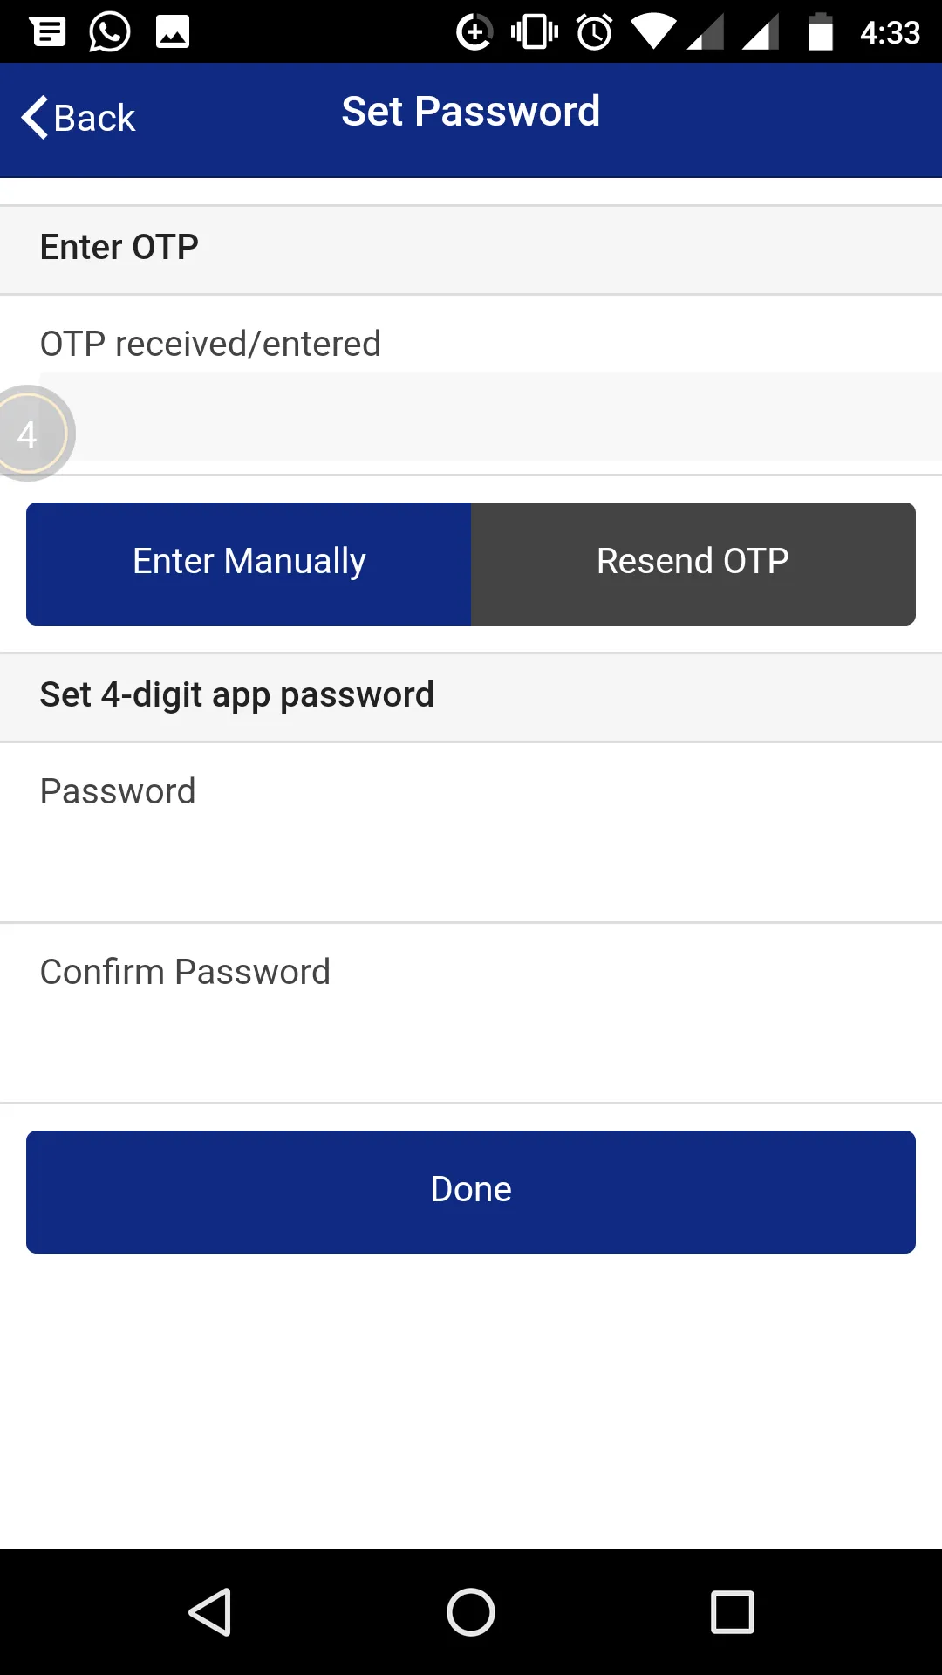This screenshot has height=1675, width=942.
Task: Tap the alarm clock status icon
Action: coord(595,32)
